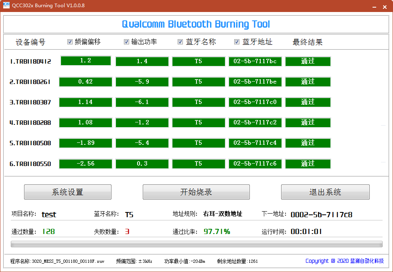Image resolution: width=393 pixels, height=272 pixels.
Task: Click 通过 result for device TRBII80261
Action: (308, 82)
